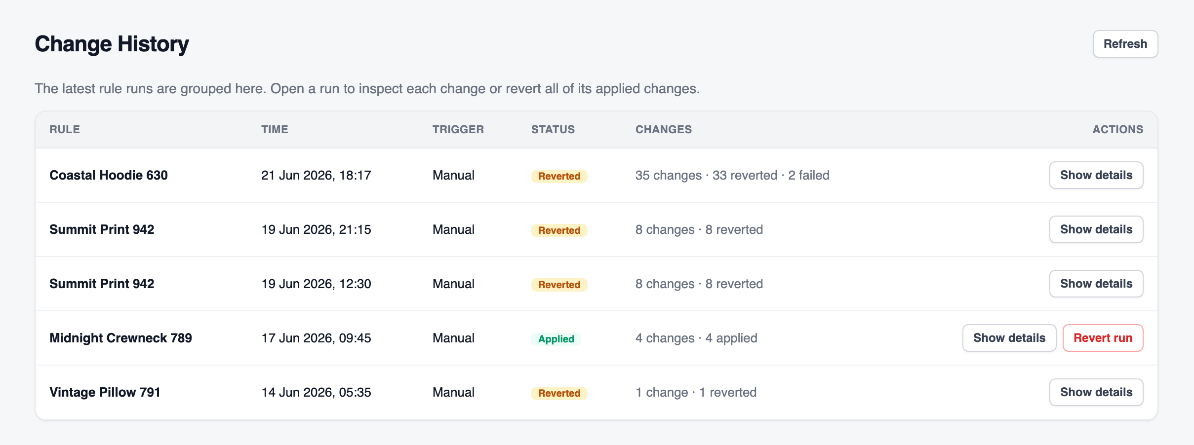Show details for Vintage Pillow 791 run
The height and width of the screenshot is (445, 1194).
(1096, 392)
